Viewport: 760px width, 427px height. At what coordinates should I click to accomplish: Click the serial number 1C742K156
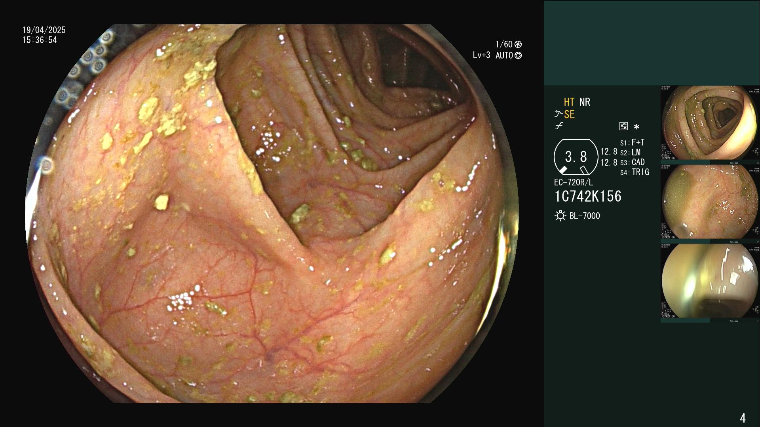pos(588,196)
